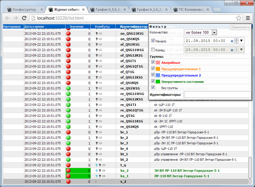This screenshot has height=187, width=255.
Task: Toggle the Аварийные group checkbox
Action: pyautogui.click(x=153, y=62)
